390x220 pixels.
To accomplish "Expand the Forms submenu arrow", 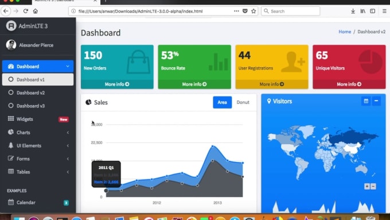I will (x=68, y=159).
